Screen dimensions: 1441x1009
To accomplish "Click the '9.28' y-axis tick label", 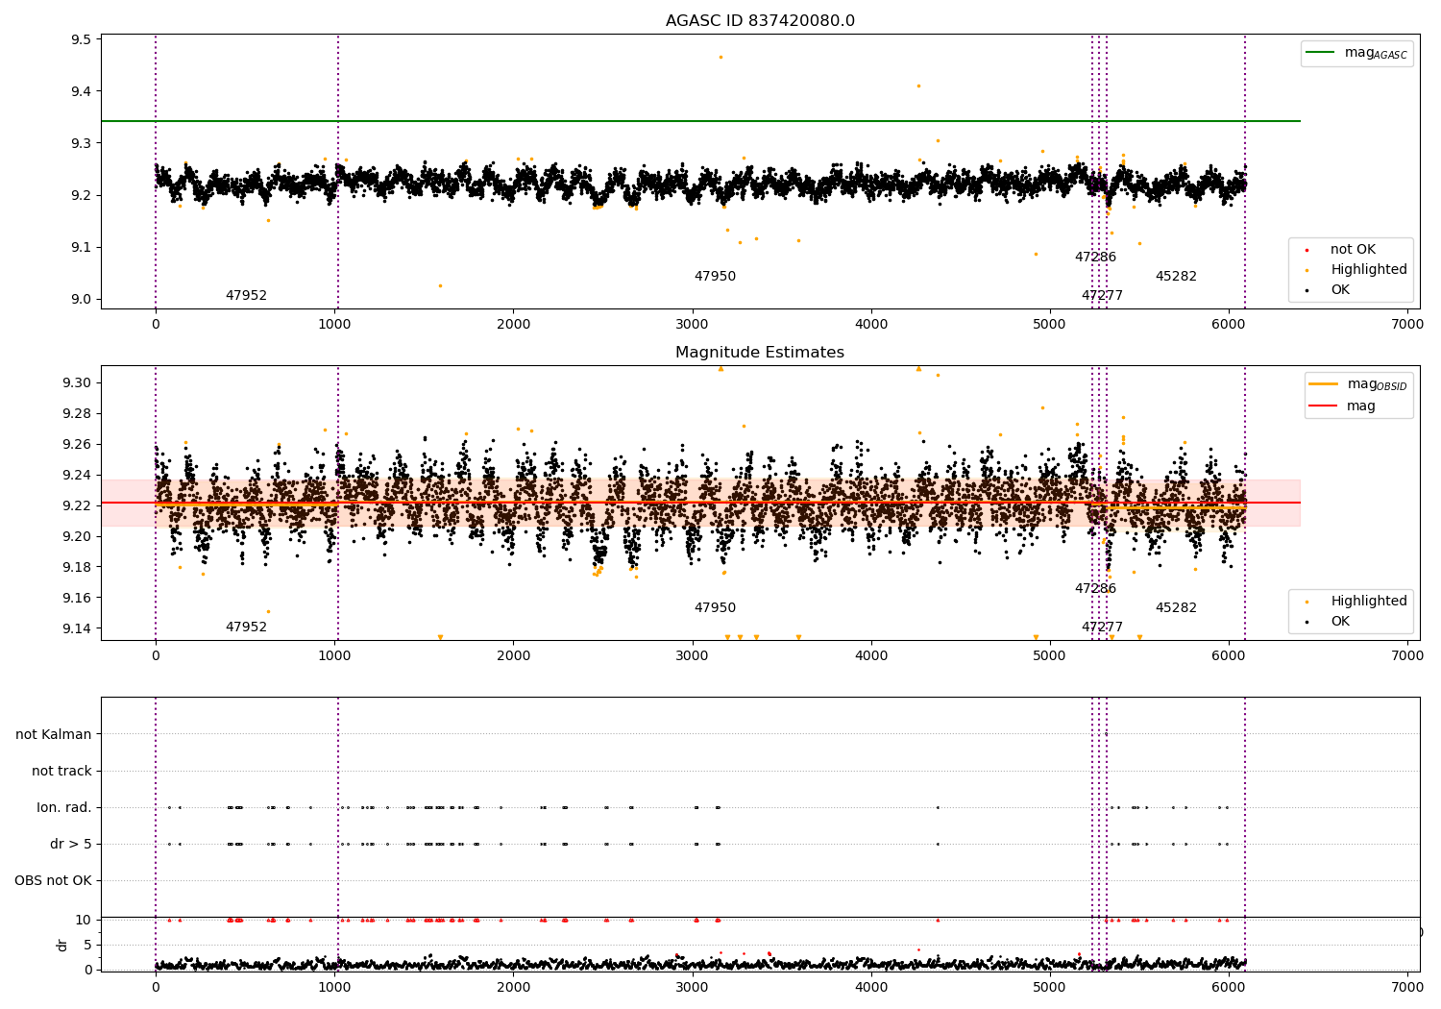I will coord(77,413).
